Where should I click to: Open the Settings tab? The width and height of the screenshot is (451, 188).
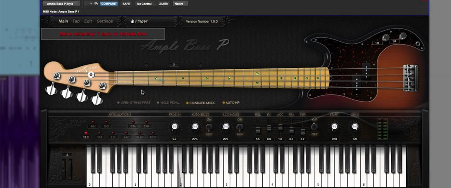point(105,21)
